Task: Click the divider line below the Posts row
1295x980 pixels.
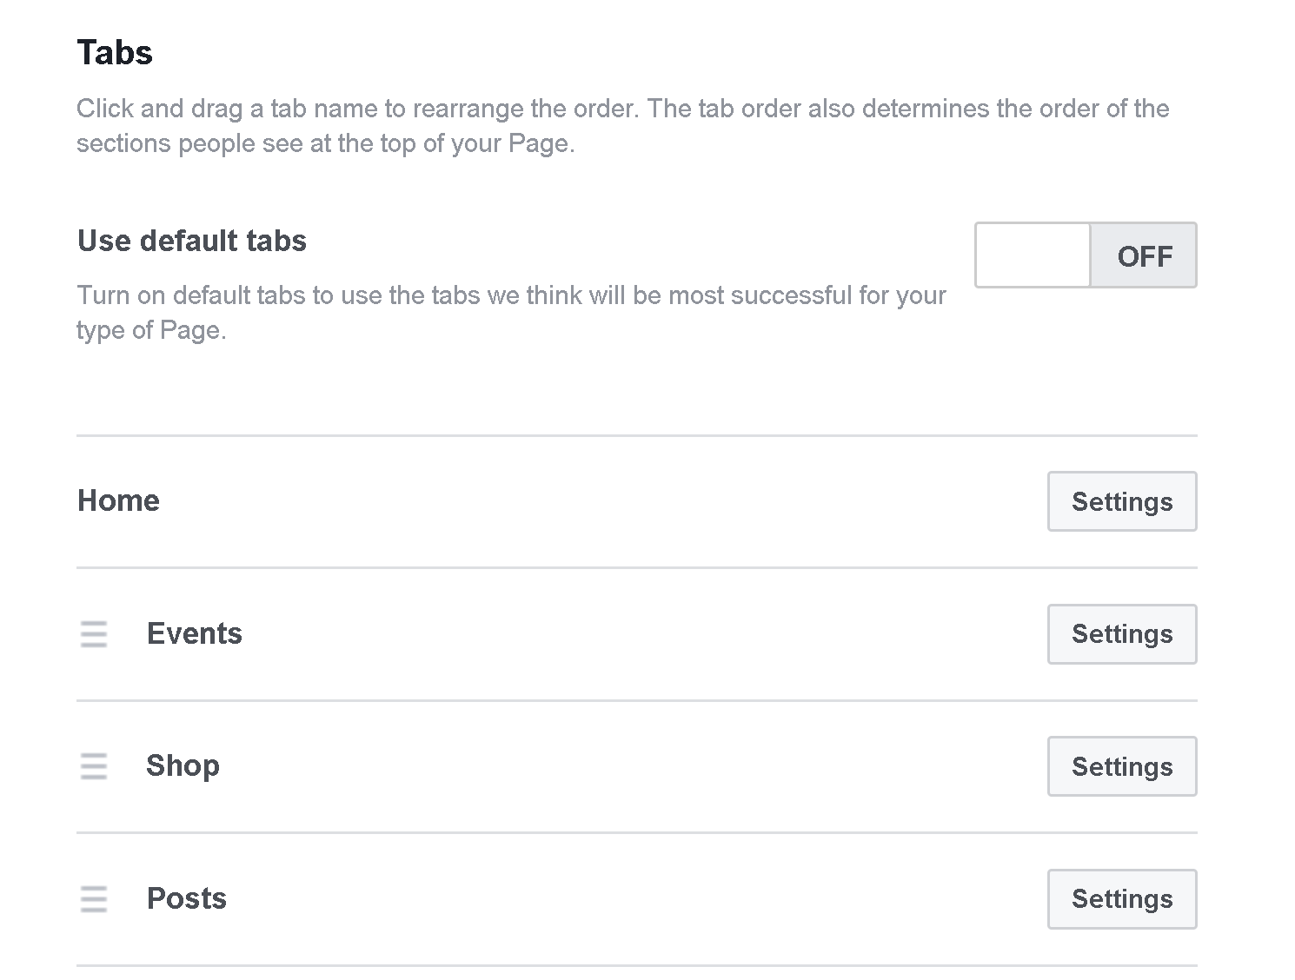Action: pyautogui.click(x=636, y=965)
